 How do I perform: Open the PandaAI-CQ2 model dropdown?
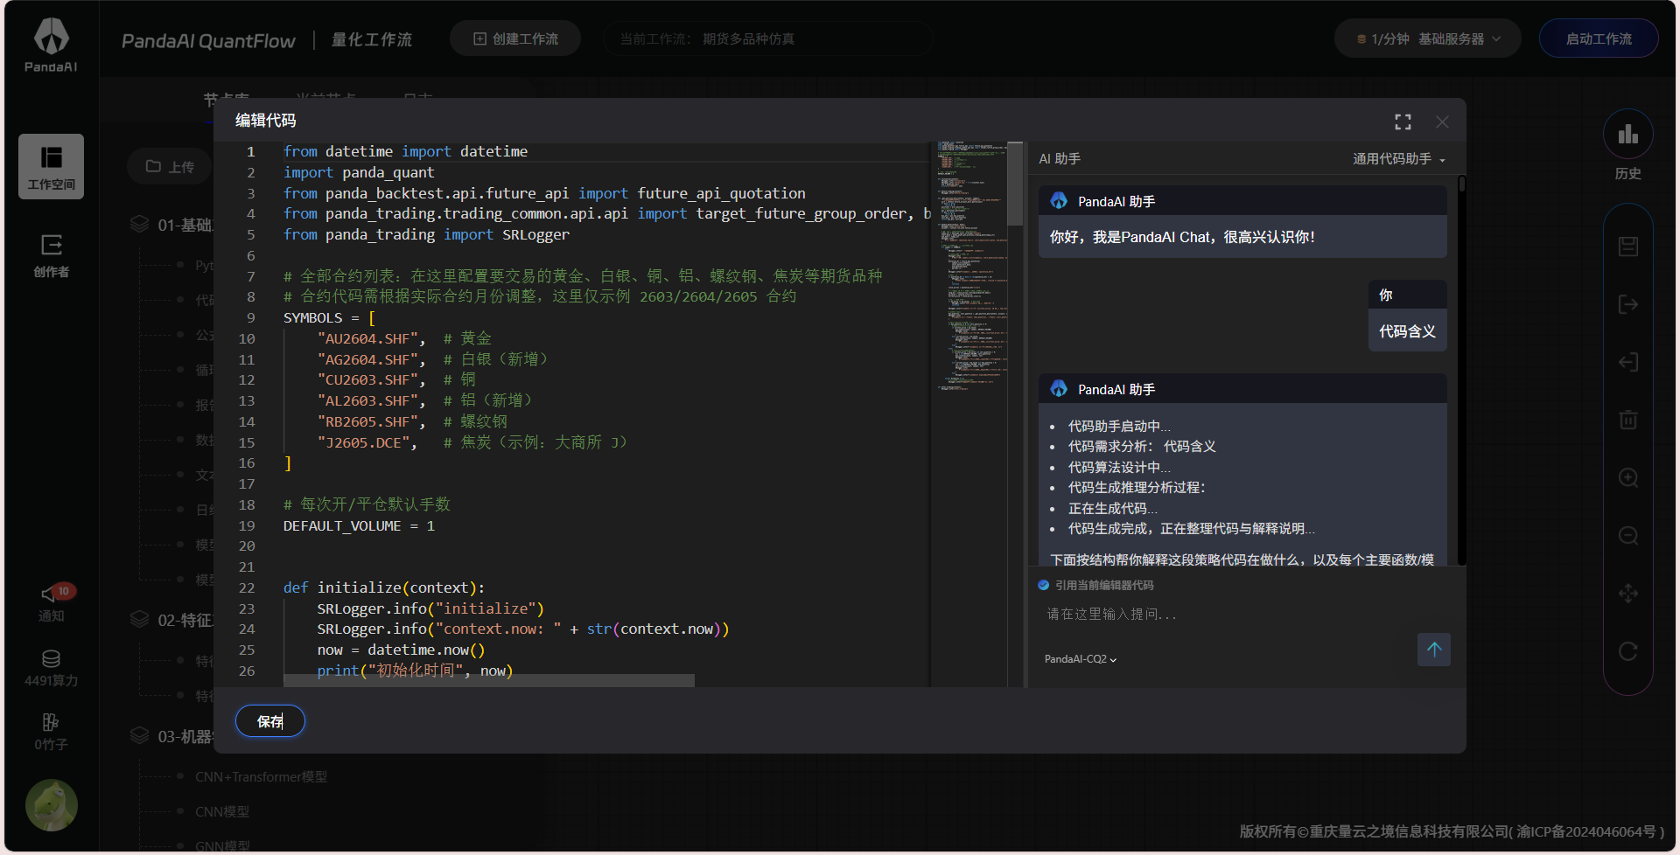tap(1081, 659)
